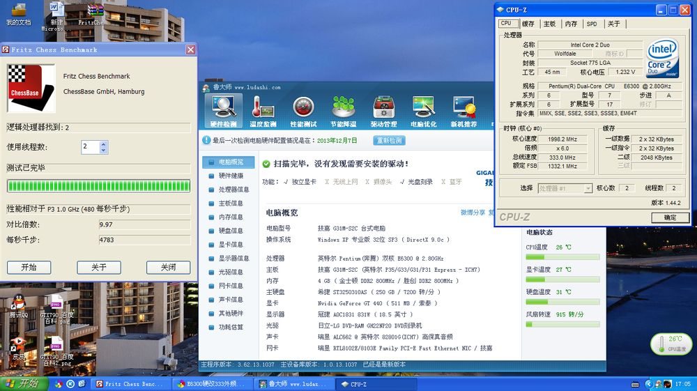The height and width of the screenshot is (391, 697).
Task: Select 网卡信息 in Ludashi sidebar
Action: 229,286
